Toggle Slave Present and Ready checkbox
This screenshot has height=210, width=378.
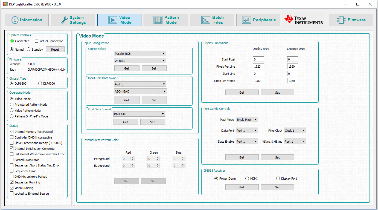11,143
